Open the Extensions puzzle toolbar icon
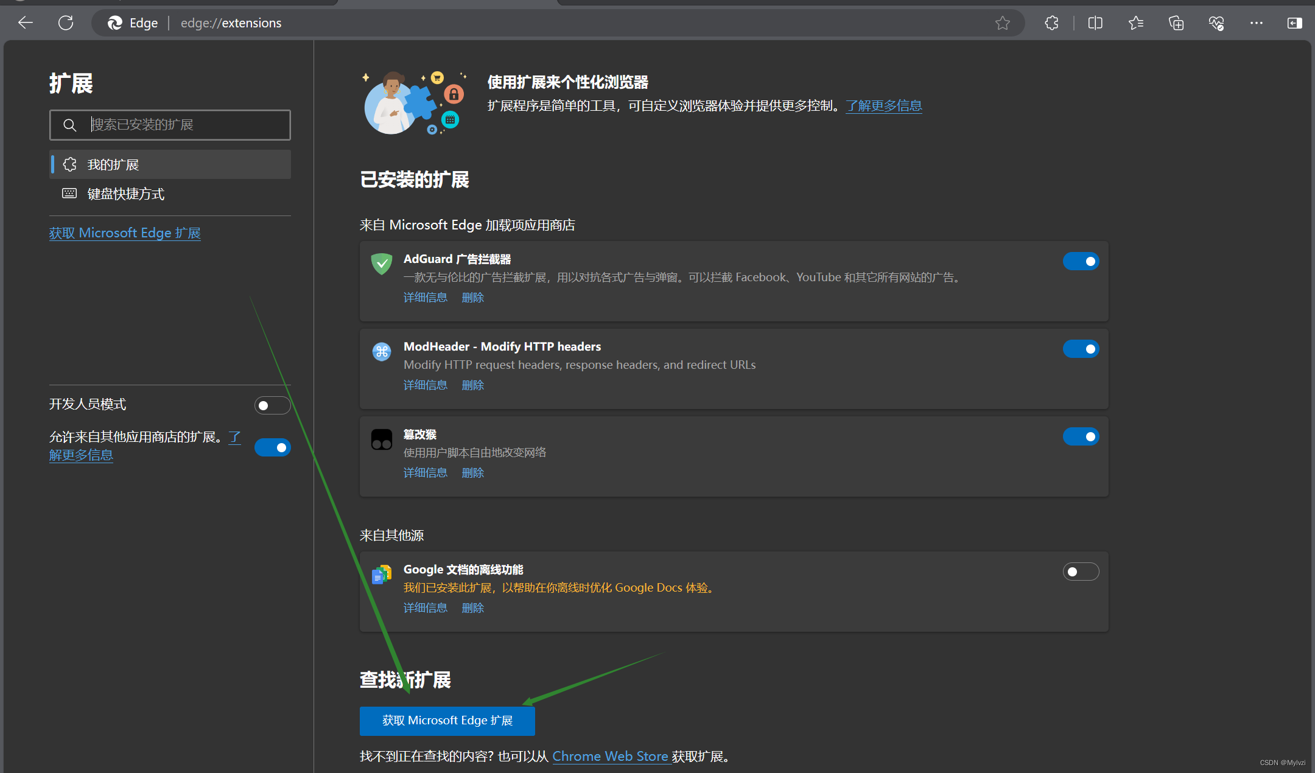This screenshot has width=1315, height=773. [1051, 23]
